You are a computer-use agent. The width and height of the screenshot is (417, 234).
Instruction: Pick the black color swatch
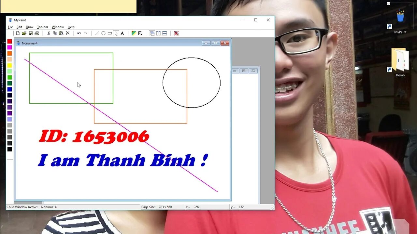[x=10, y=149]
